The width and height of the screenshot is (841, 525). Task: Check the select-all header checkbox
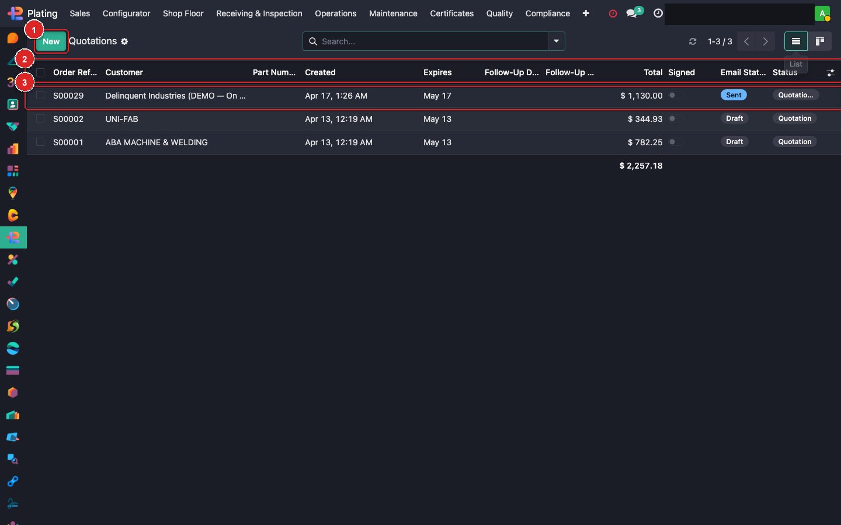click(x=40, y=72)
